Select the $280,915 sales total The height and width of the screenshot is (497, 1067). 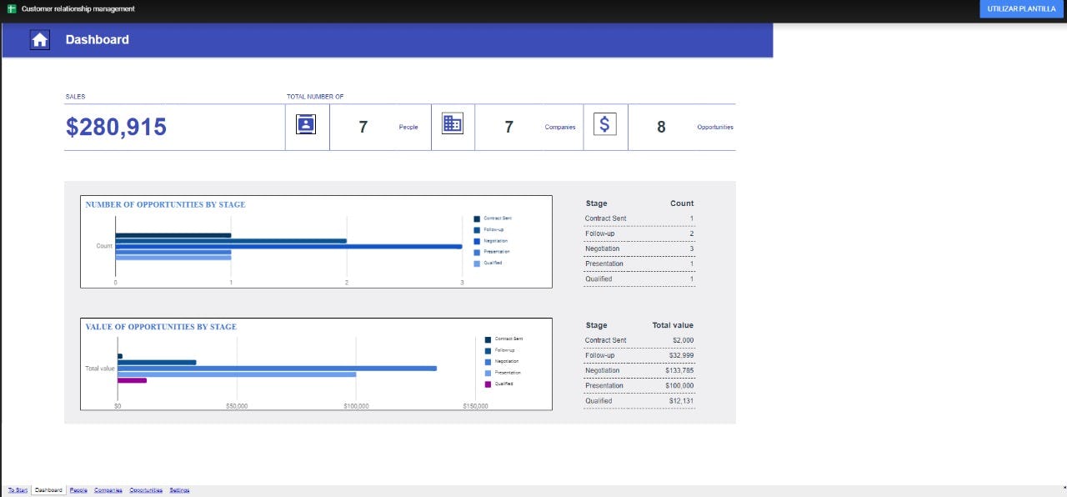click(x=116, y=127)
